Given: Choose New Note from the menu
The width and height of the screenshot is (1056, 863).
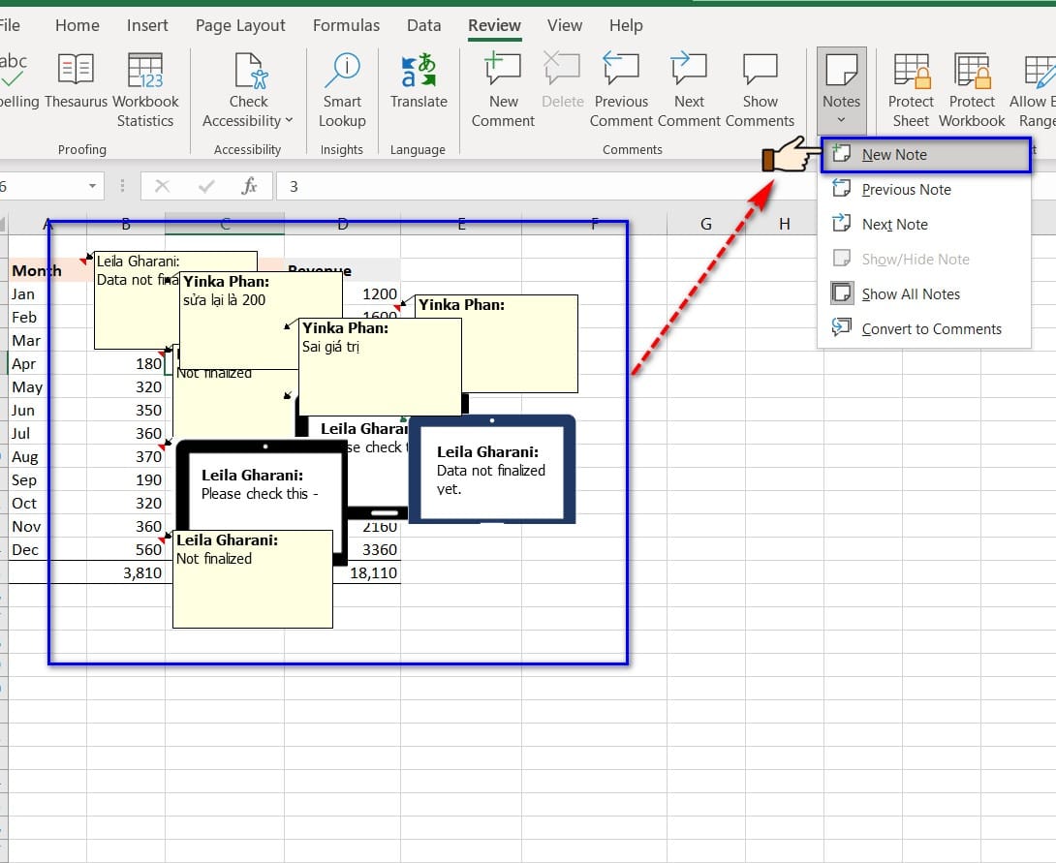Looking at the screenshot, I should pyautogui.click(x=925, y=155).
